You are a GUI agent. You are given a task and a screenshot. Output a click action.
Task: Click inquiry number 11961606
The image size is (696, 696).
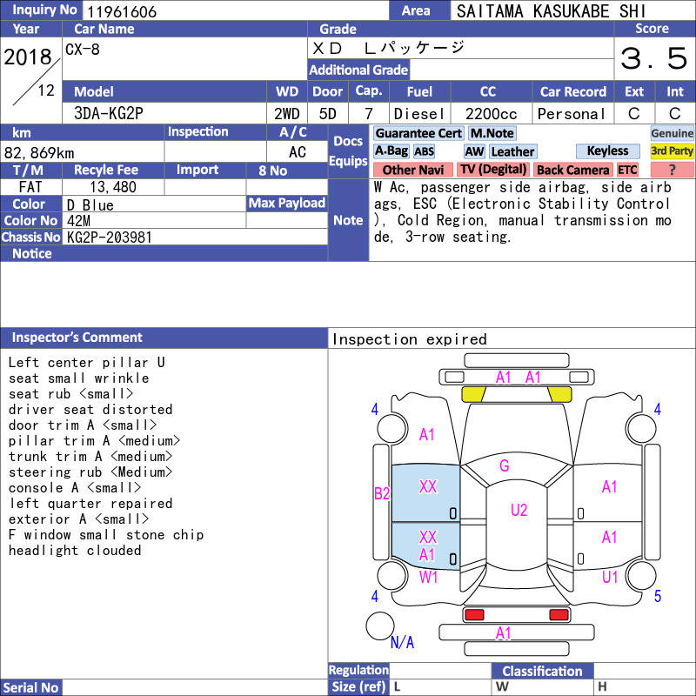122,11
